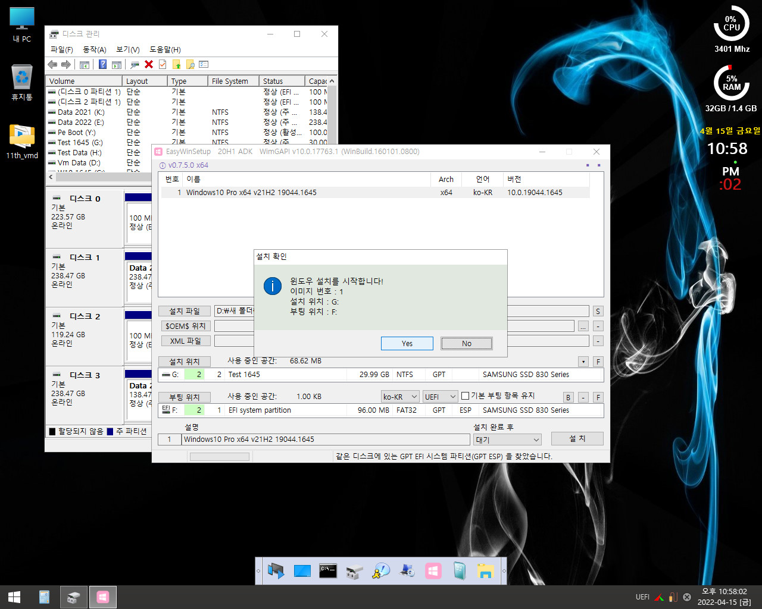Open the File Explorer folder icon in dock
The width and height of the screenshot is (762, 609).
[486, 571]
